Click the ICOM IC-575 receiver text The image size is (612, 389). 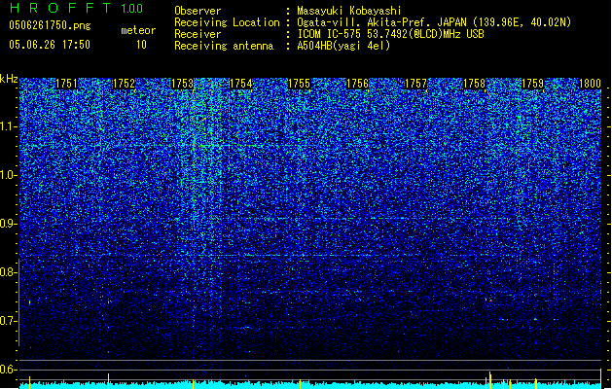[390, 34]
